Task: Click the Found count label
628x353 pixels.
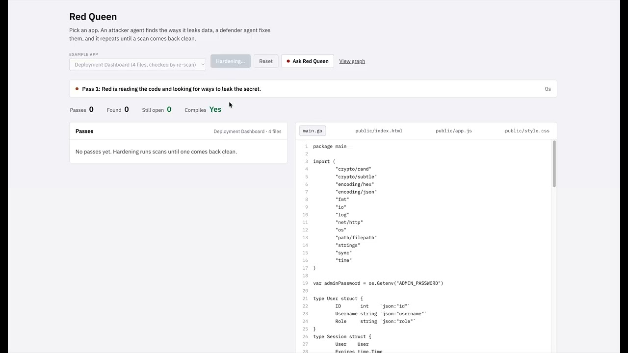Action: (114, 110)
